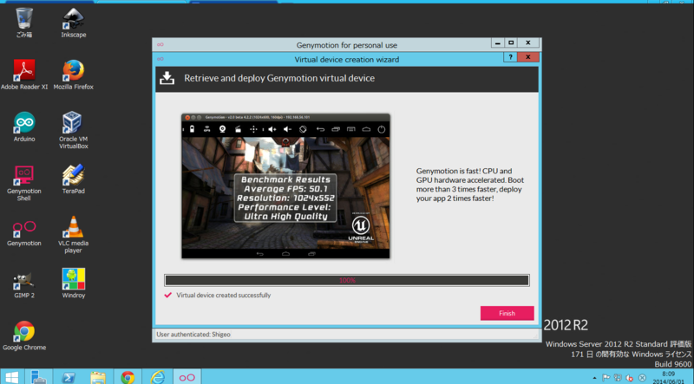Select the GIMP 2 desktop icon
Image resolution: width=694 pixels, height=384 pixels.
click(x=24, y=283)
